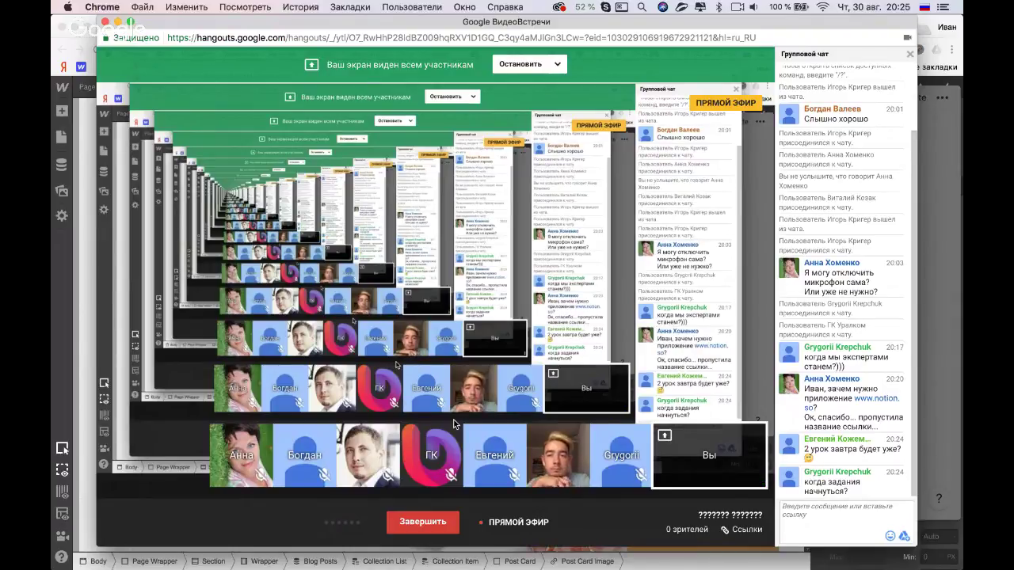The height and width of the screenshot is (570, 1014).
Task: Open the Ссылки link
Action: point(741,530)
